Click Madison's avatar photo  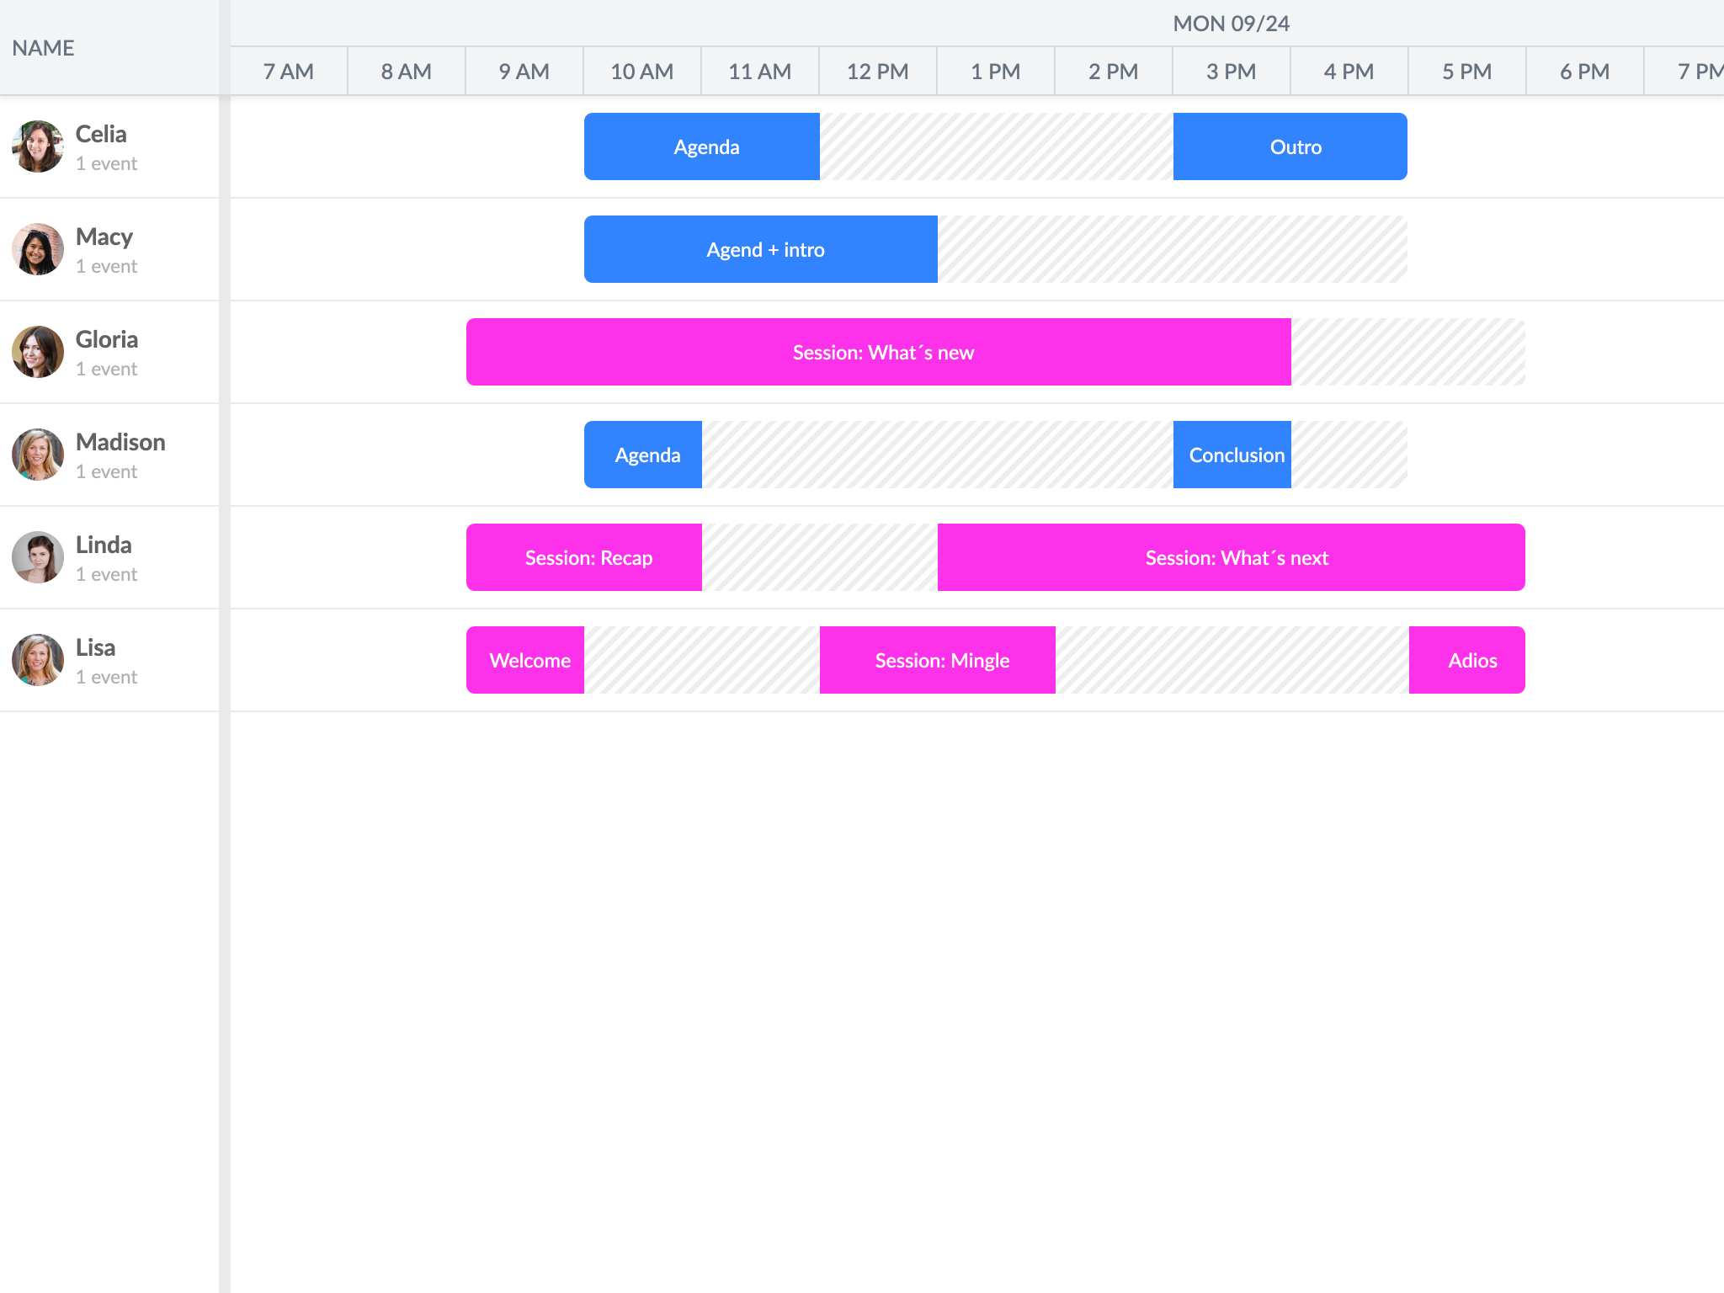(38, 455)
